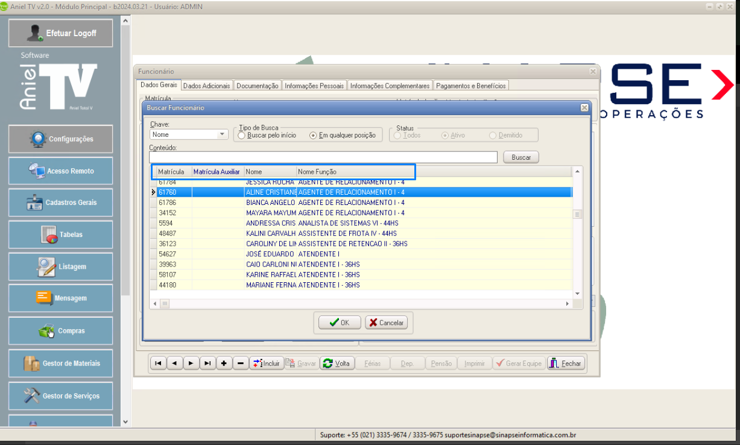Select the Buscar pelo início option
The height and width of the screenshot is (445, 740).
(242, 136)
